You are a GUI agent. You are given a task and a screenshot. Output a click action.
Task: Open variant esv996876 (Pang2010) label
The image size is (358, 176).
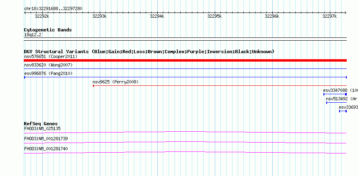pos(48,74)
